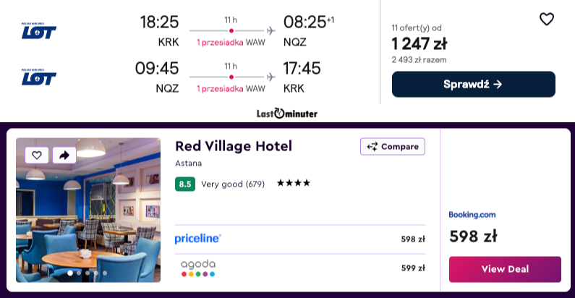Click the Very good (679) reviews text
This screenshot has width=575, height=298.
pyautogui.click(x=233, y=184)
